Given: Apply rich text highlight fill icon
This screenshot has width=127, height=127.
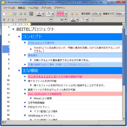Looking at the screenshot, I should coord(83,19).
